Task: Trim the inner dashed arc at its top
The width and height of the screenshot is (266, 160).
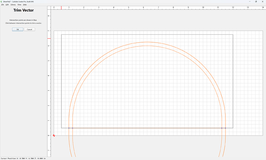Action: click(x=147, y=46)
